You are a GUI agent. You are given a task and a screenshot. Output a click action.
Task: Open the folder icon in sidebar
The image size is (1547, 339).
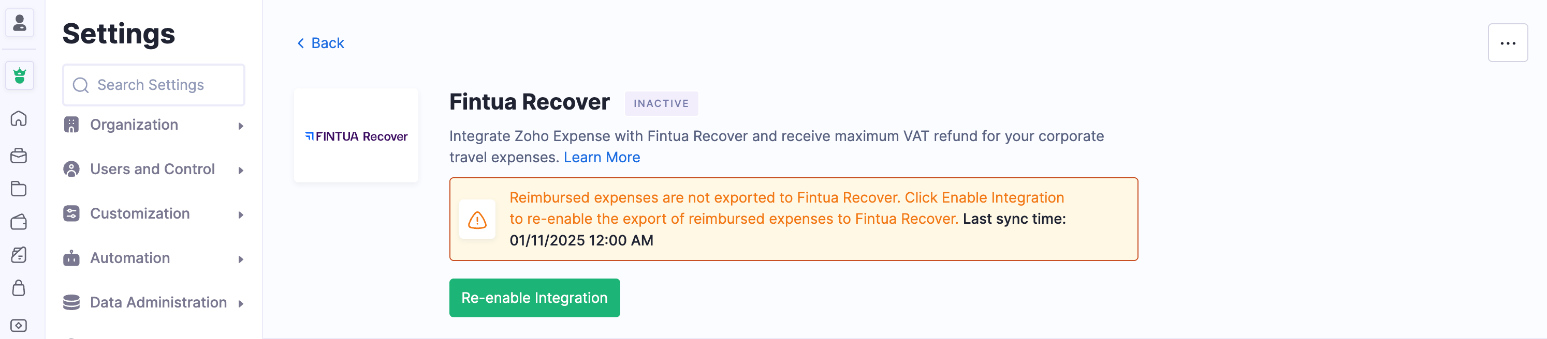coord(19,189)
